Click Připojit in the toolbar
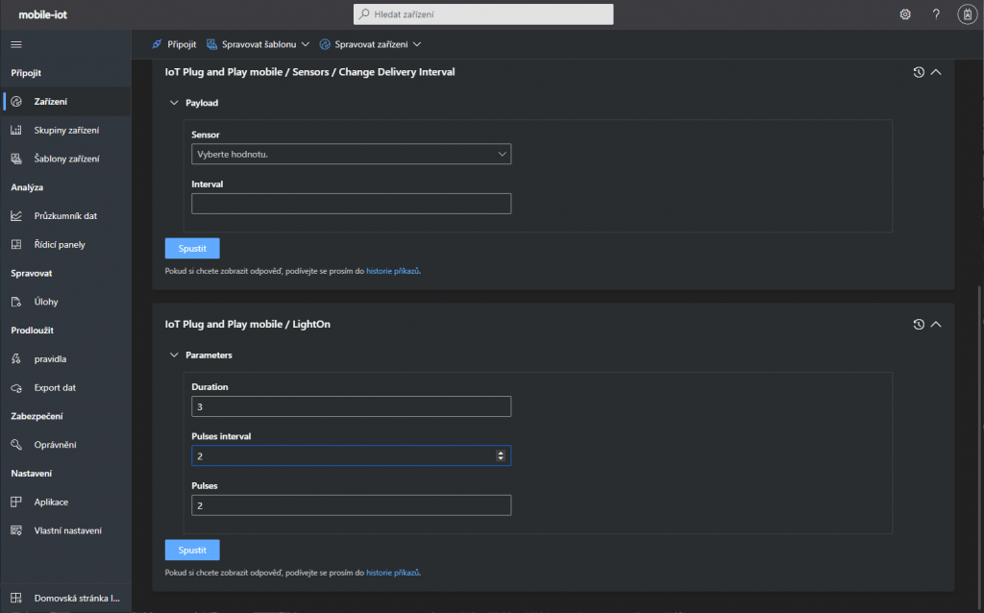984x613 pixels. coord(174,44)
